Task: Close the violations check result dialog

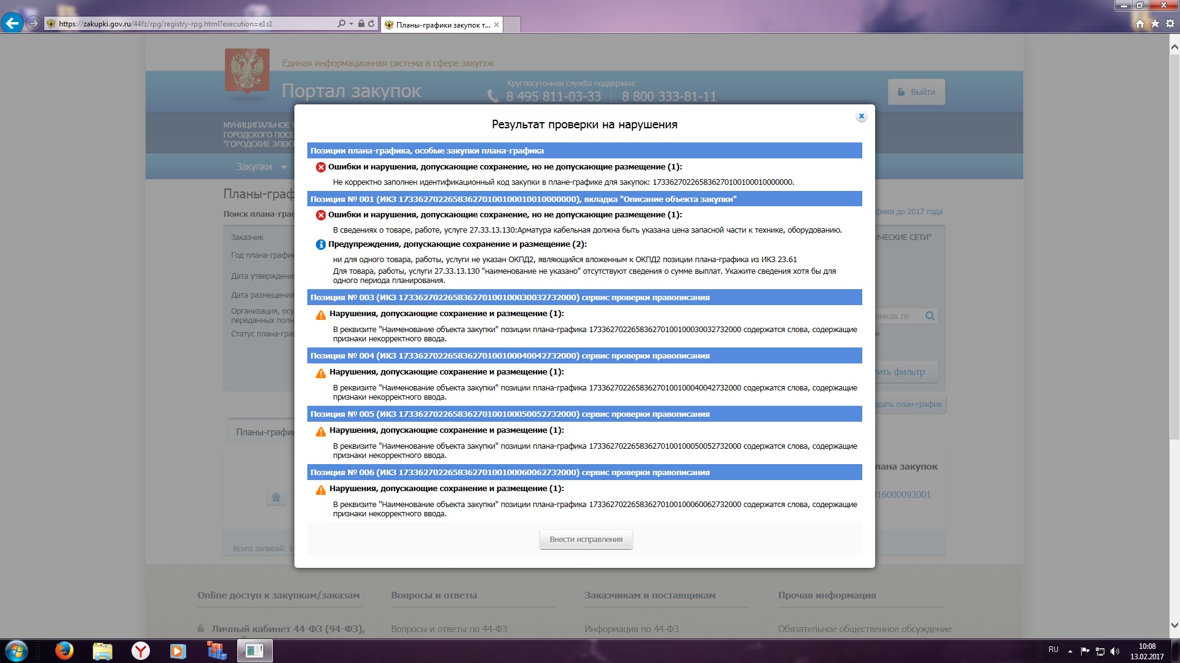Action: click(x=861, y=117)
